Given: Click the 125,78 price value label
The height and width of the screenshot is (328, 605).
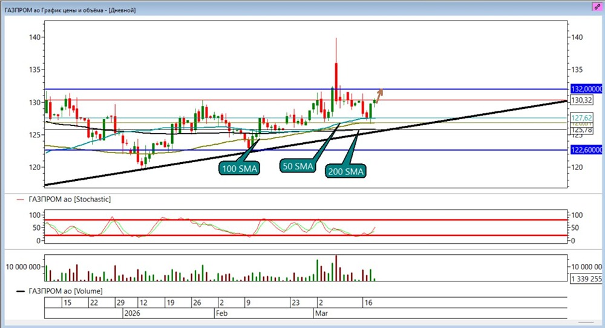Looking at the screenshot, I should (x=581, y=130).
